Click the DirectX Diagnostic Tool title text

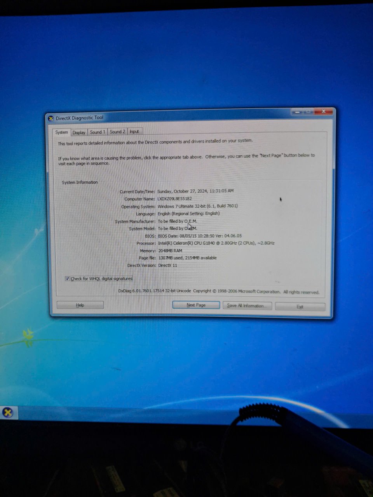pyautogui.click(x=80, y=118)
